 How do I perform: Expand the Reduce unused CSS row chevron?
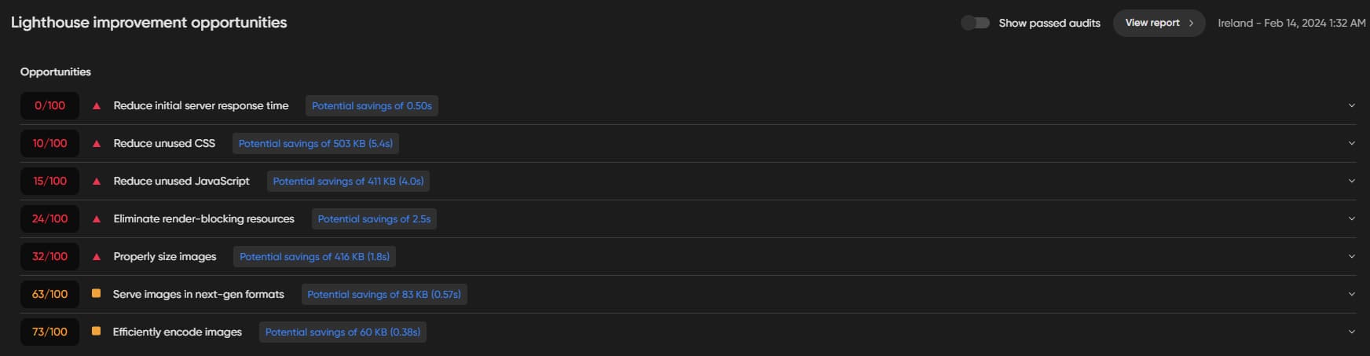[x=1351, y=143]
